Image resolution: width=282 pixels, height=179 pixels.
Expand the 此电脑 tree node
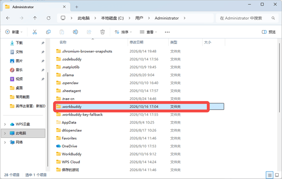click(5, 133)
